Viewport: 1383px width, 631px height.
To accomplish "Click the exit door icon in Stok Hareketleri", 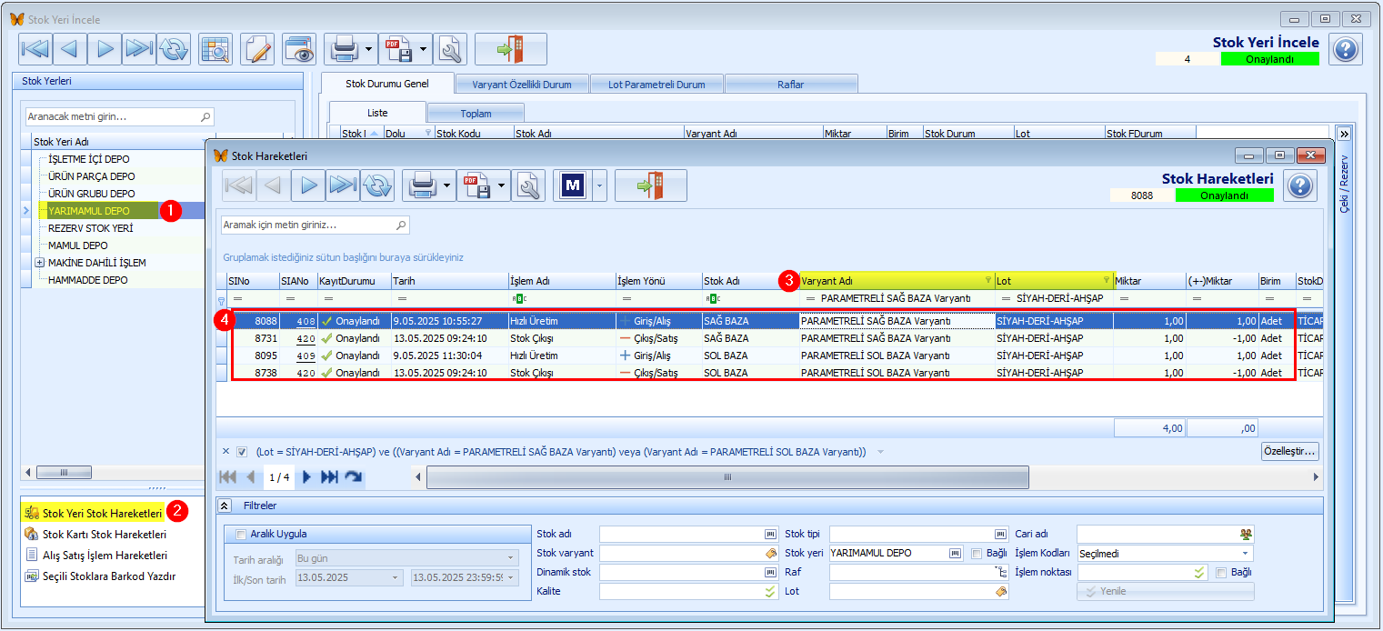I will [650, 185].
